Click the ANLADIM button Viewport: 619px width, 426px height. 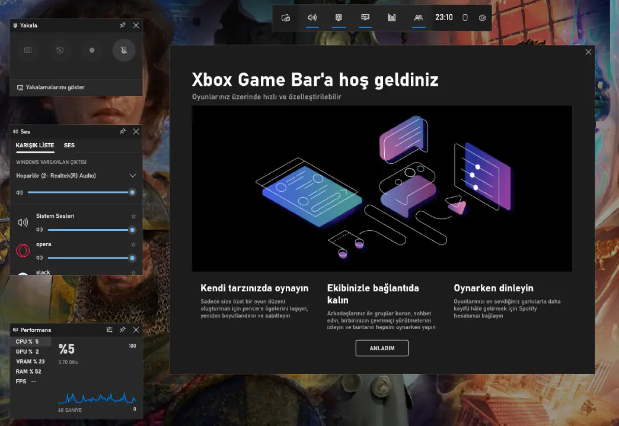tap(382, 348)
